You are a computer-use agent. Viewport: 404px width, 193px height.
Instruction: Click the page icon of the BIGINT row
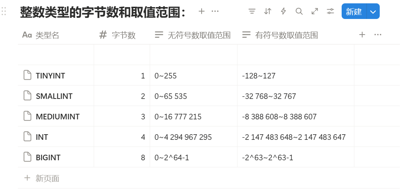[x=28, y=157]
